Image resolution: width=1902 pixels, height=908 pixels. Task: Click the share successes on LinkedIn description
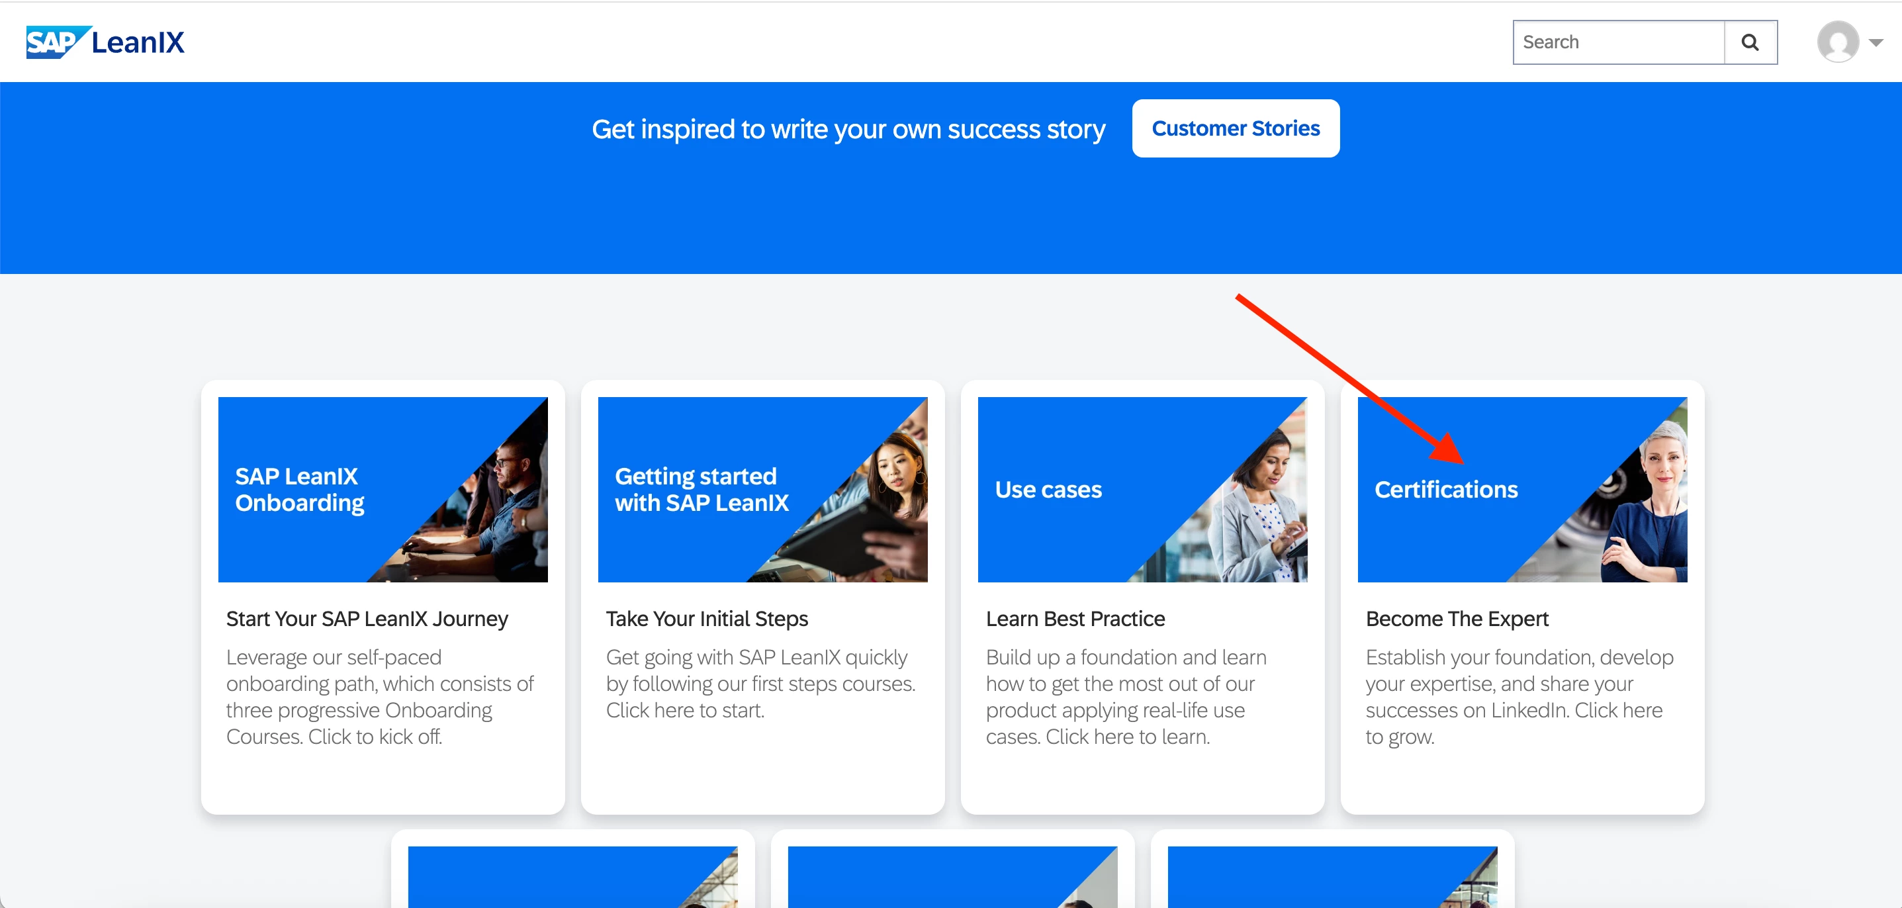tap(1518, 697)
